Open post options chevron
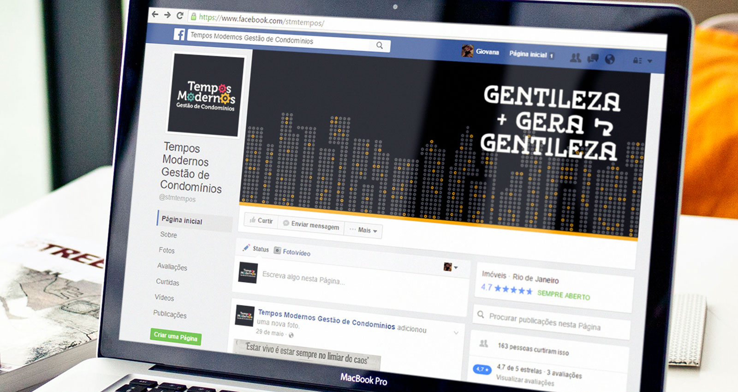Image resolution: width=738 pixels, height=392 pixels. point(456,333)
